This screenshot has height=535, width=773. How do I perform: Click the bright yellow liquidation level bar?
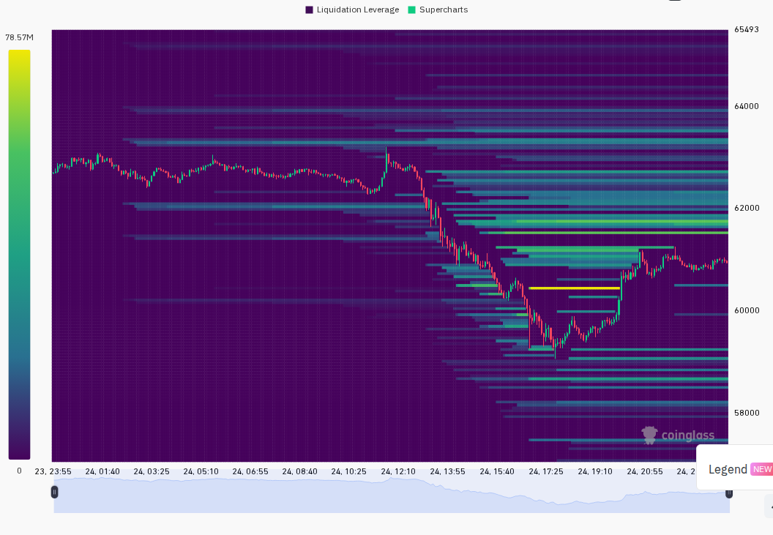coord(574,288)
